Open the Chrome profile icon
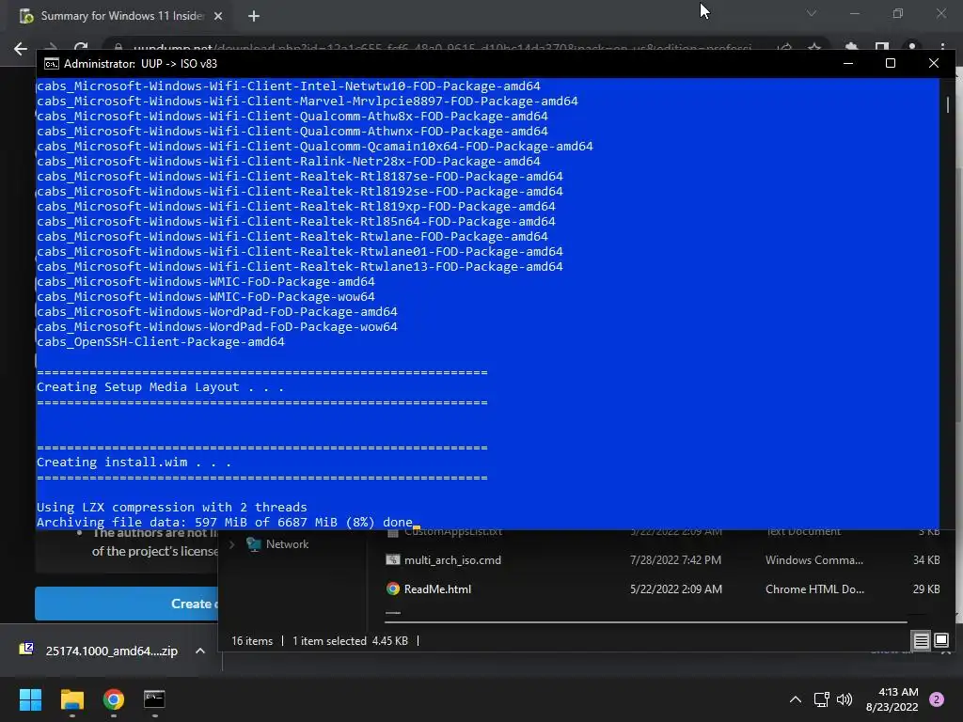963x722 pixels. tap(912, 48)
